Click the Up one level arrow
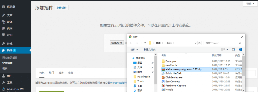The width and height of the screenshot is (258, 92). pos(145,43)
